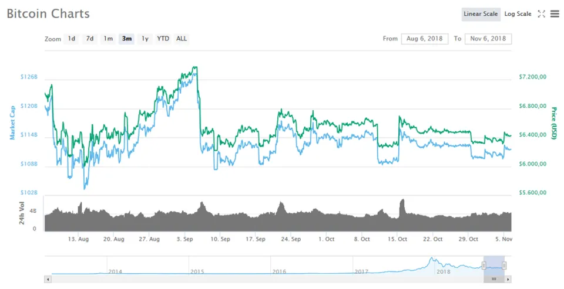Click the 2018 label in navigator
This screenshot has width=564, height=289.
pos(443,272)
